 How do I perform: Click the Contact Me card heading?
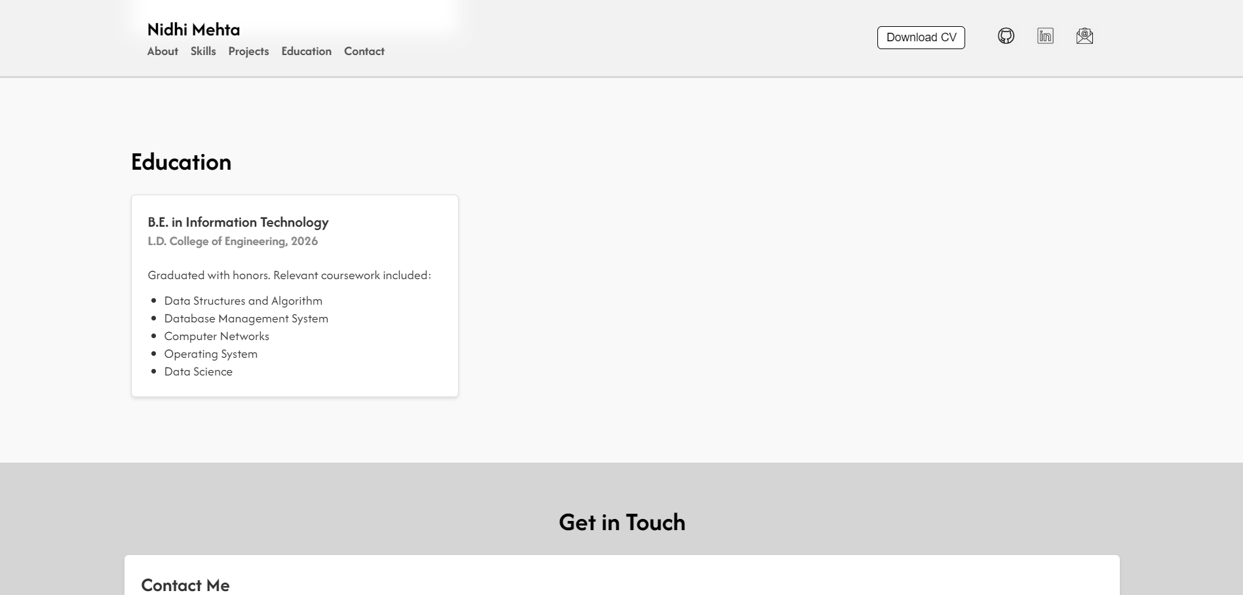[x=185, y=585]
